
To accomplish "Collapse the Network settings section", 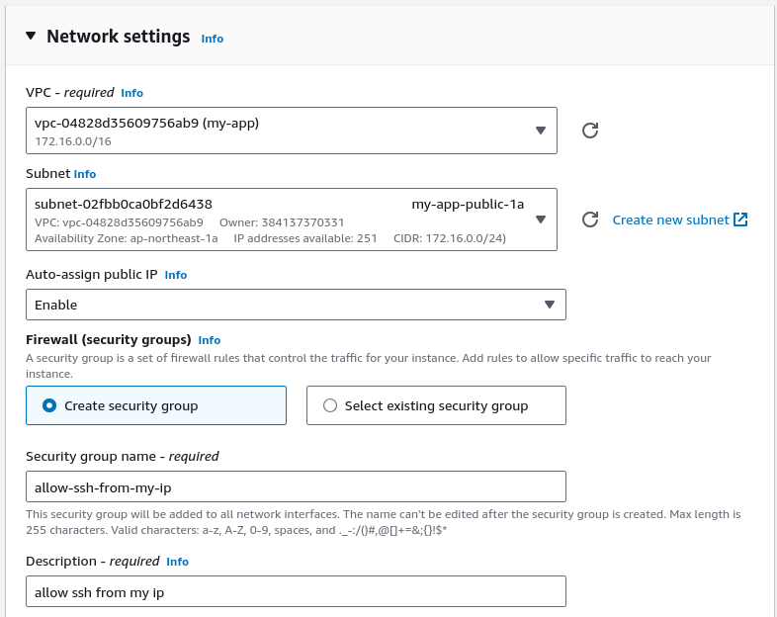I will coord(31,37).
